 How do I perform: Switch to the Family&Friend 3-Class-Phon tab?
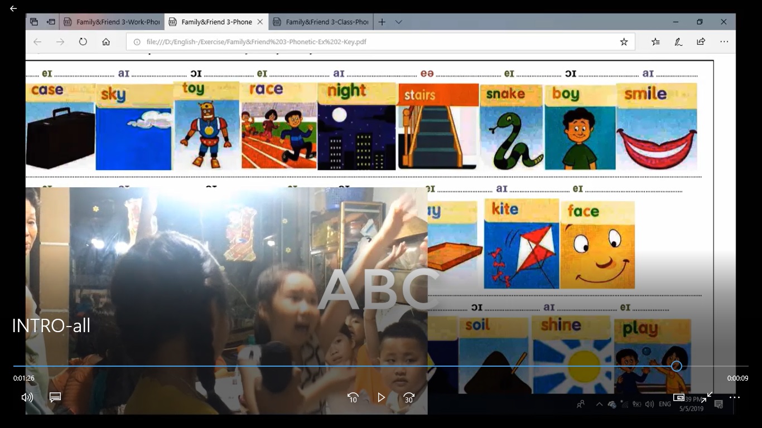point(321,22)
